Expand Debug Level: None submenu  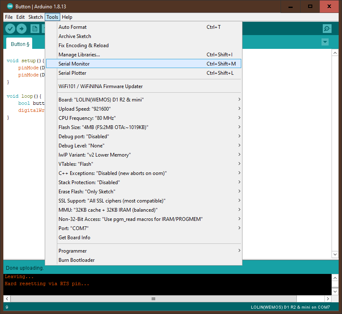click(143, 146)
